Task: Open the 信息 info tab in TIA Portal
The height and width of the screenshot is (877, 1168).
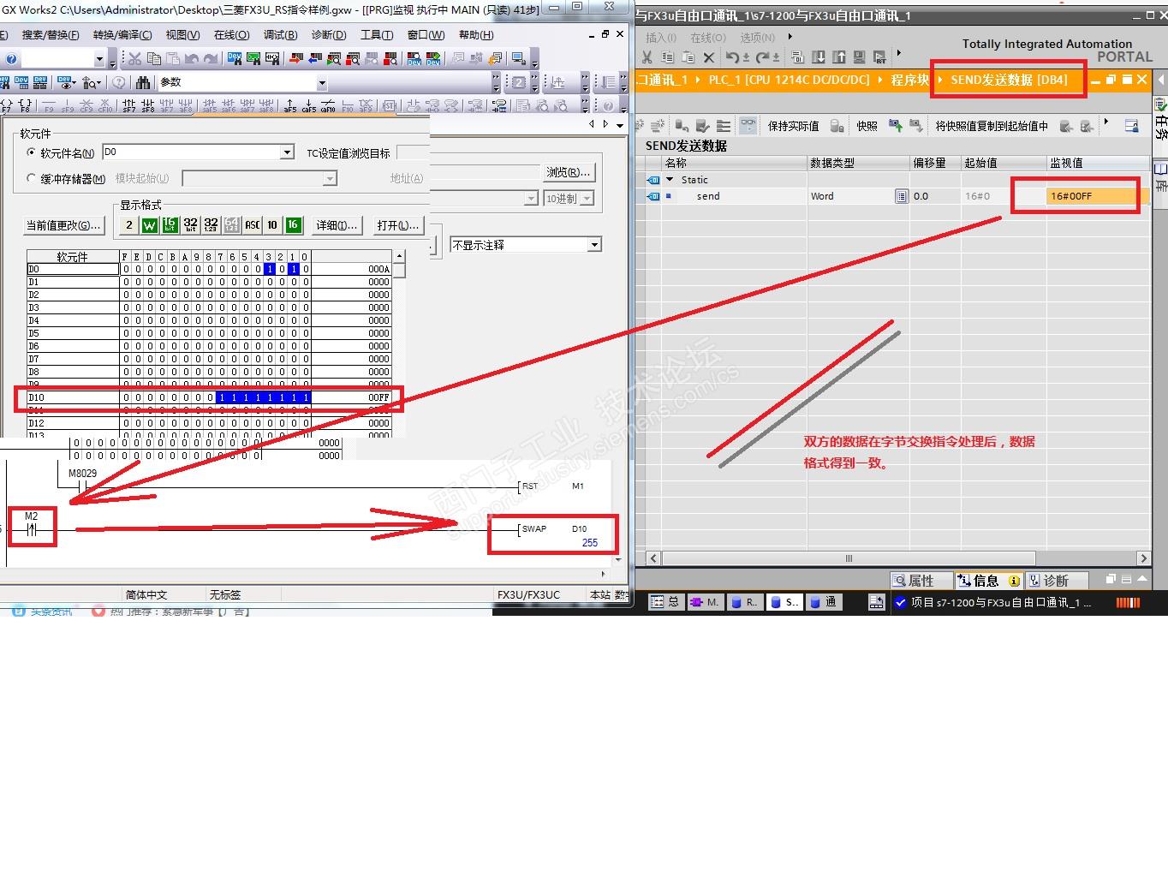Action: coord(988,581)
